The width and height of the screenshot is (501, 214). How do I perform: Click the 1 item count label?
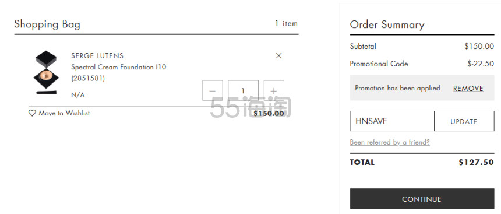click(286, 24)
